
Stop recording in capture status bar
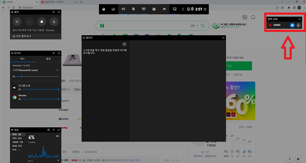tap(292, 25)
